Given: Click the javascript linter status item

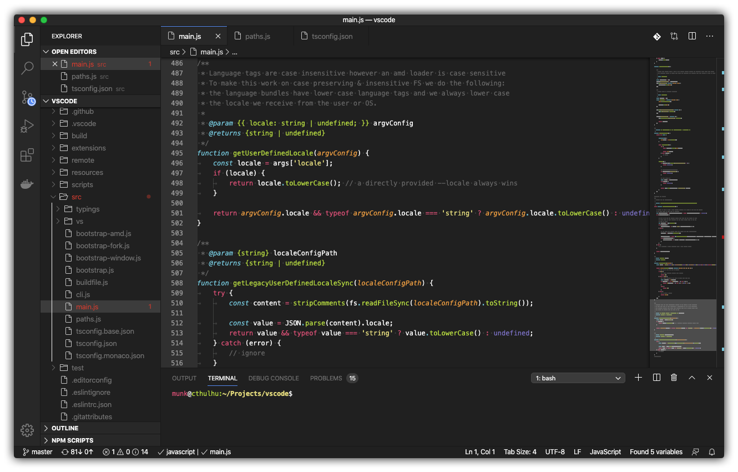Looking at the screenshot, I should point(176,452).
